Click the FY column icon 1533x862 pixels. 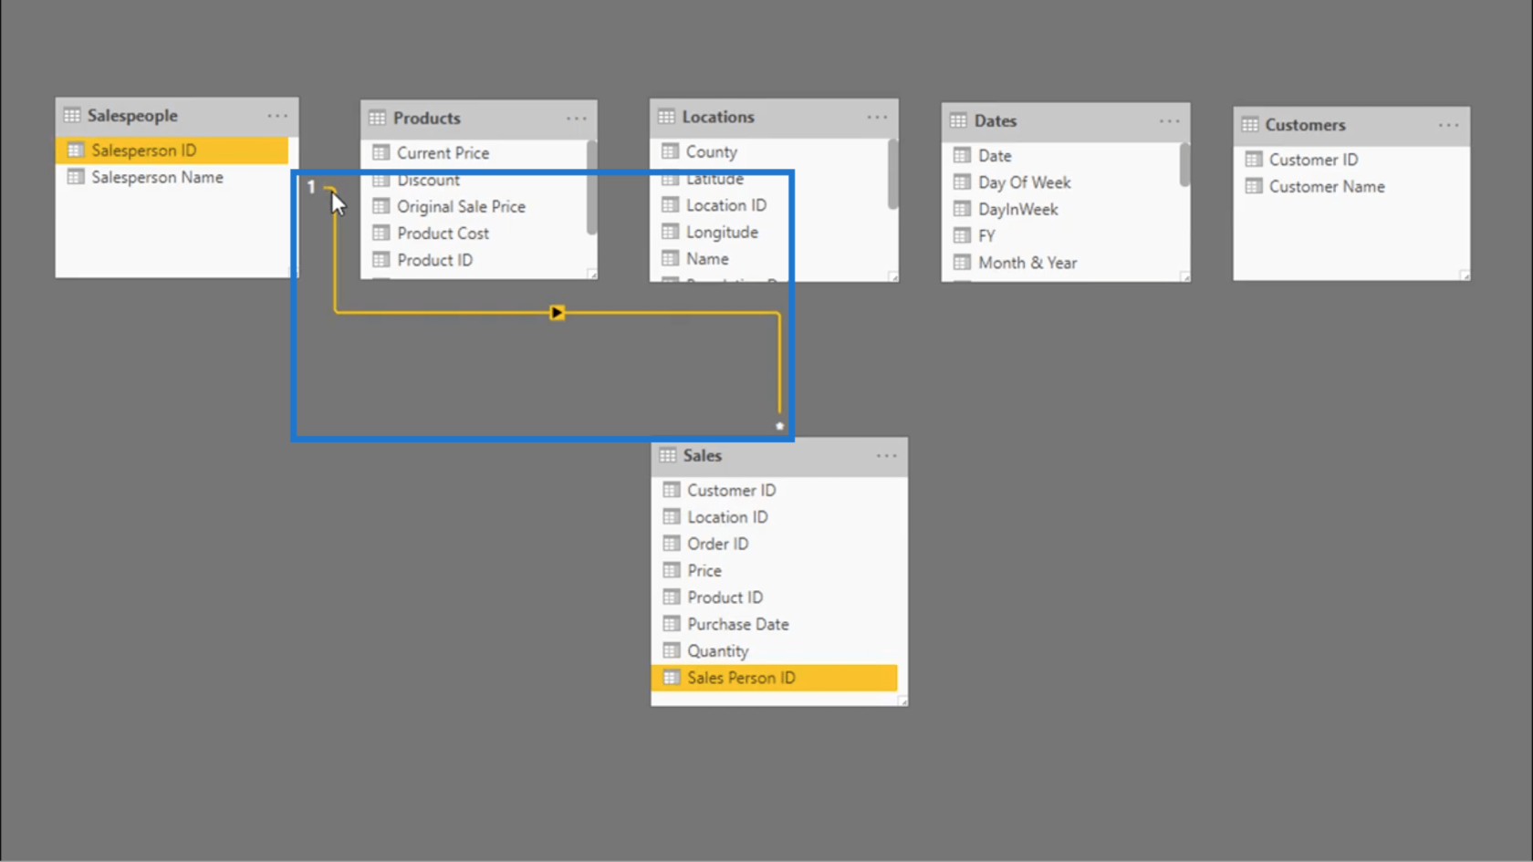[x=962, y=235]
